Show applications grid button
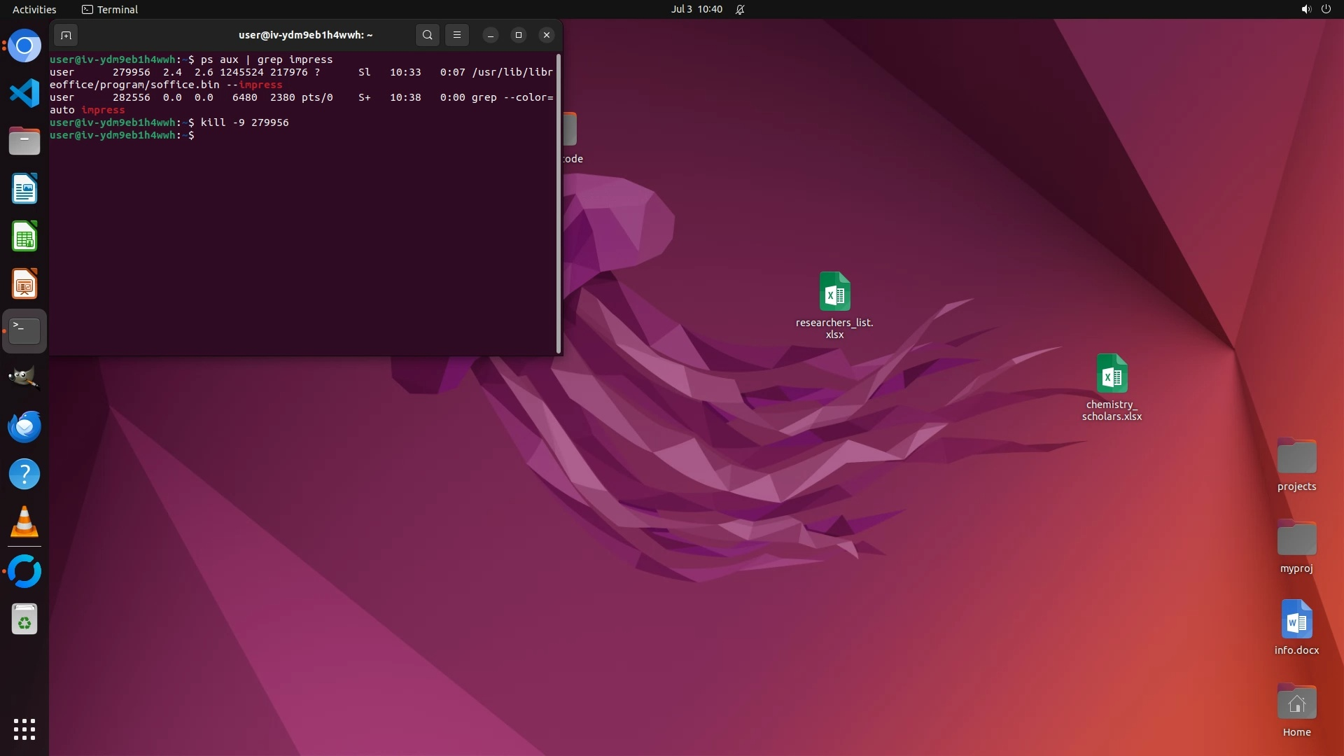Viewport: 1344px width, 756px height. tap(24, 729)
